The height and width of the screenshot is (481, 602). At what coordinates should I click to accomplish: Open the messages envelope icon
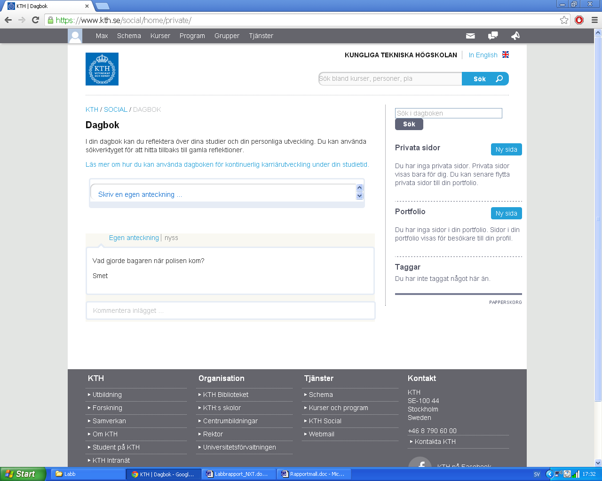(470, 36)
